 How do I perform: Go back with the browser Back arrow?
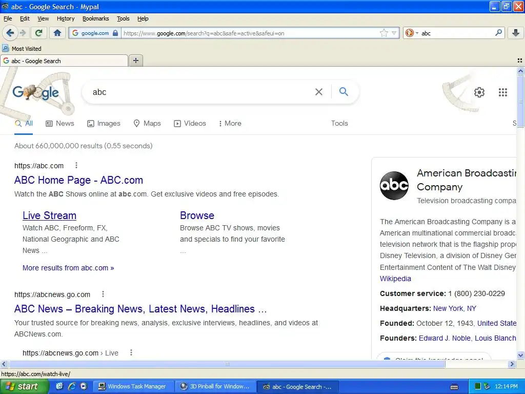tap(10, 33)
